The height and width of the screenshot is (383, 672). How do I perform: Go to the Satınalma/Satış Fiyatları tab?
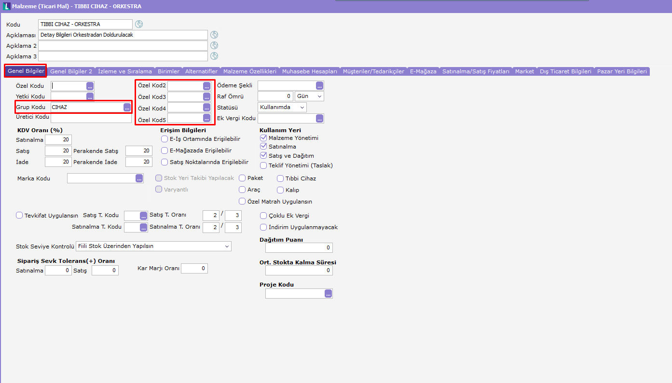476,71
